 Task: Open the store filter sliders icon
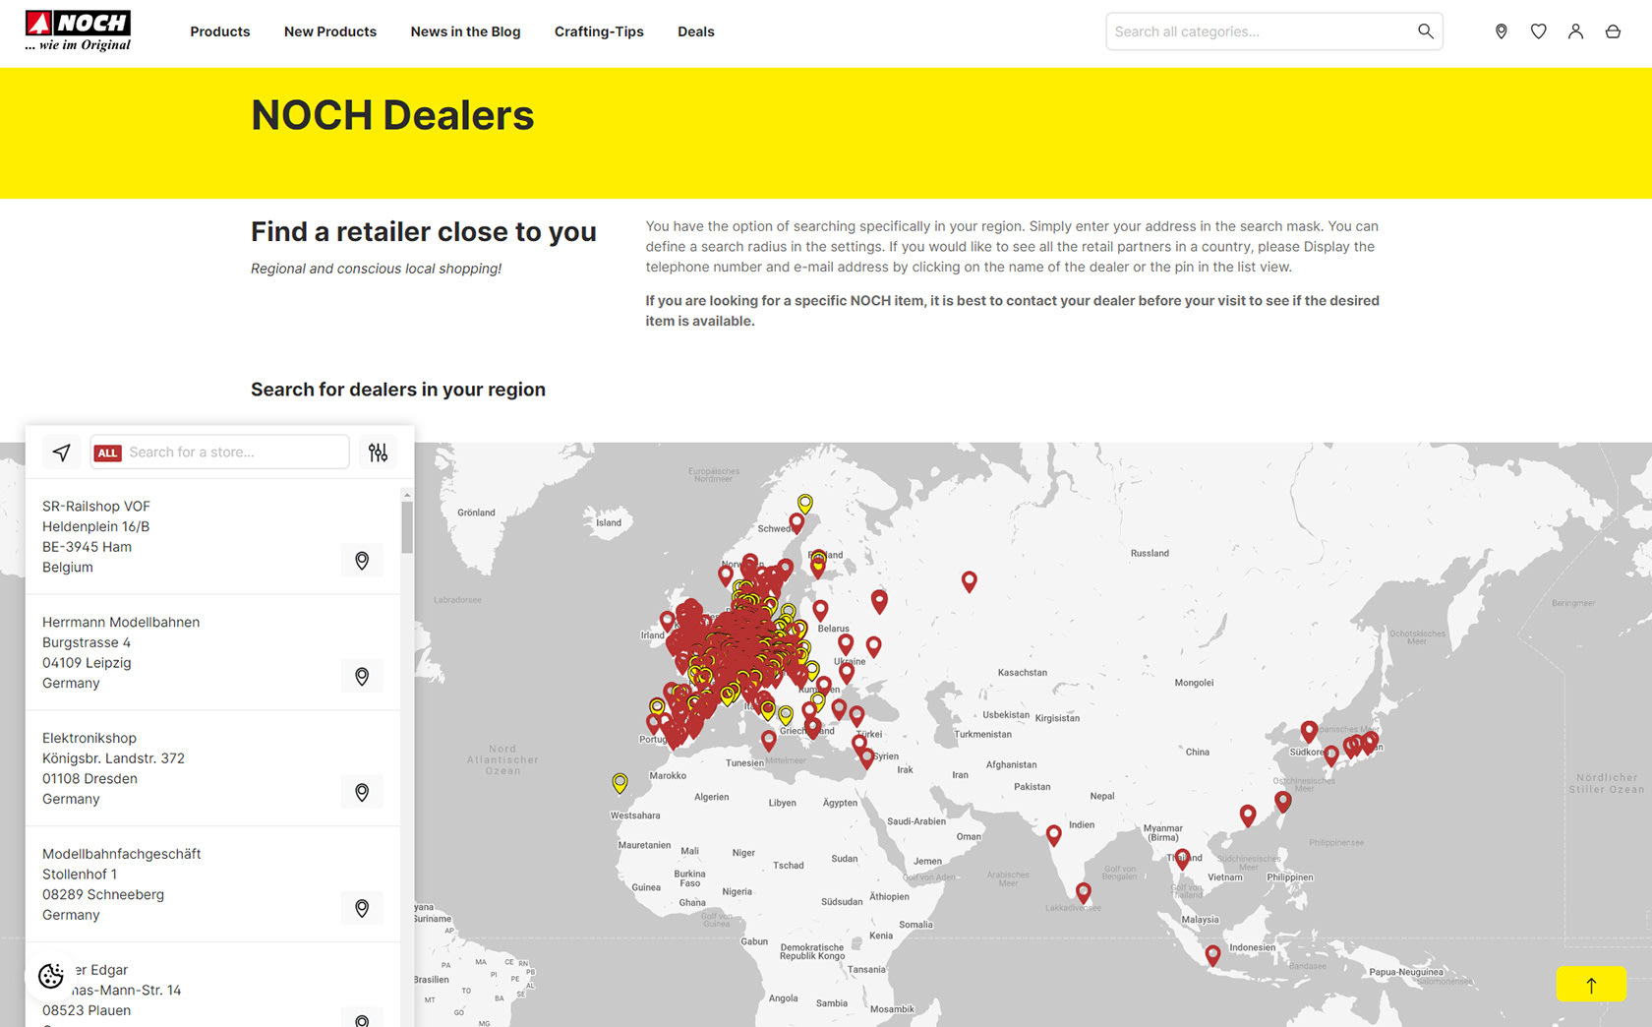(x=378, y=453)
